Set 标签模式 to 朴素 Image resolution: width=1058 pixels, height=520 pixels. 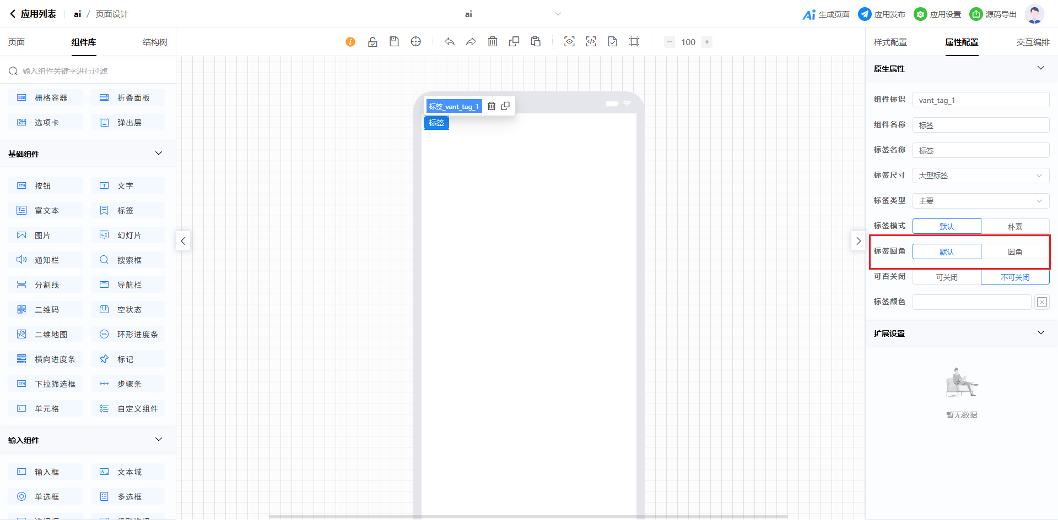(1014, 227)
